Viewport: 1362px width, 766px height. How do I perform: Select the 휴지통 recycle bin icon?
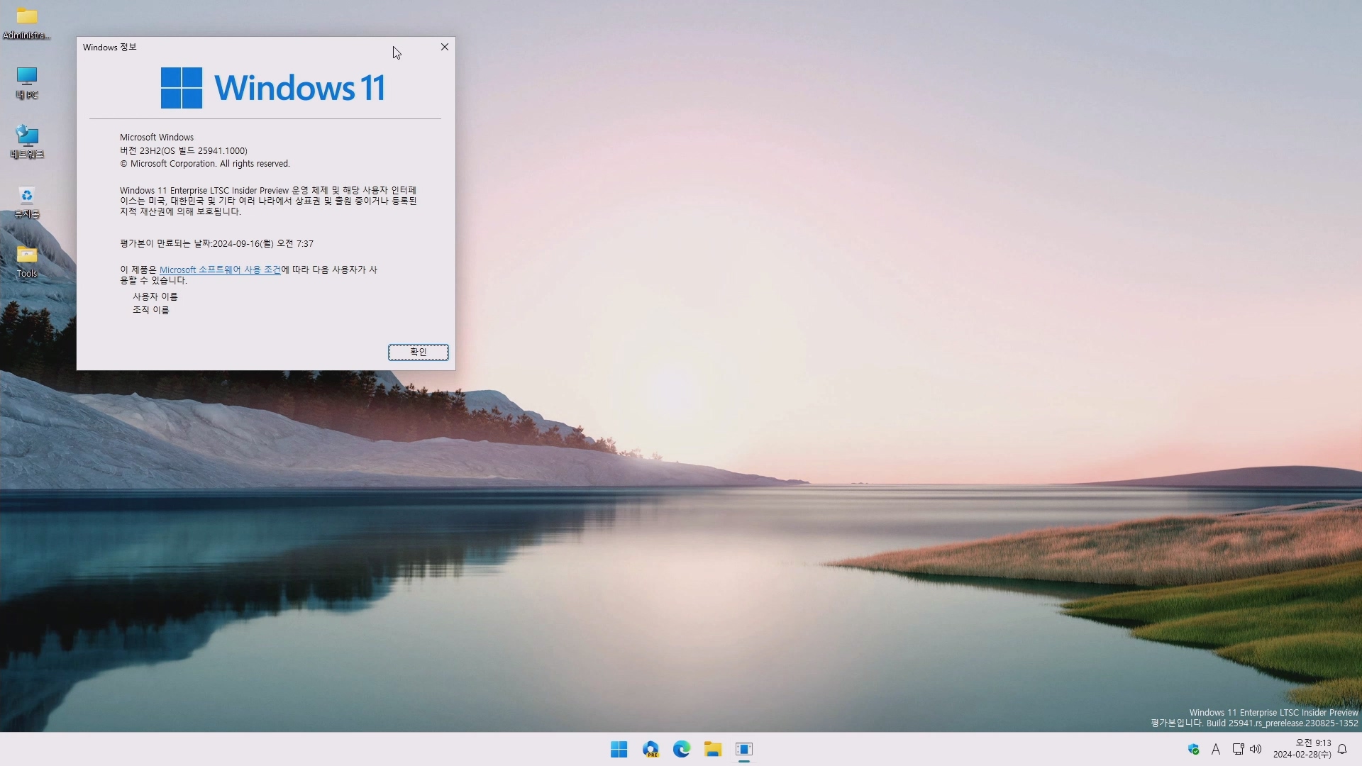click(27, 202)
